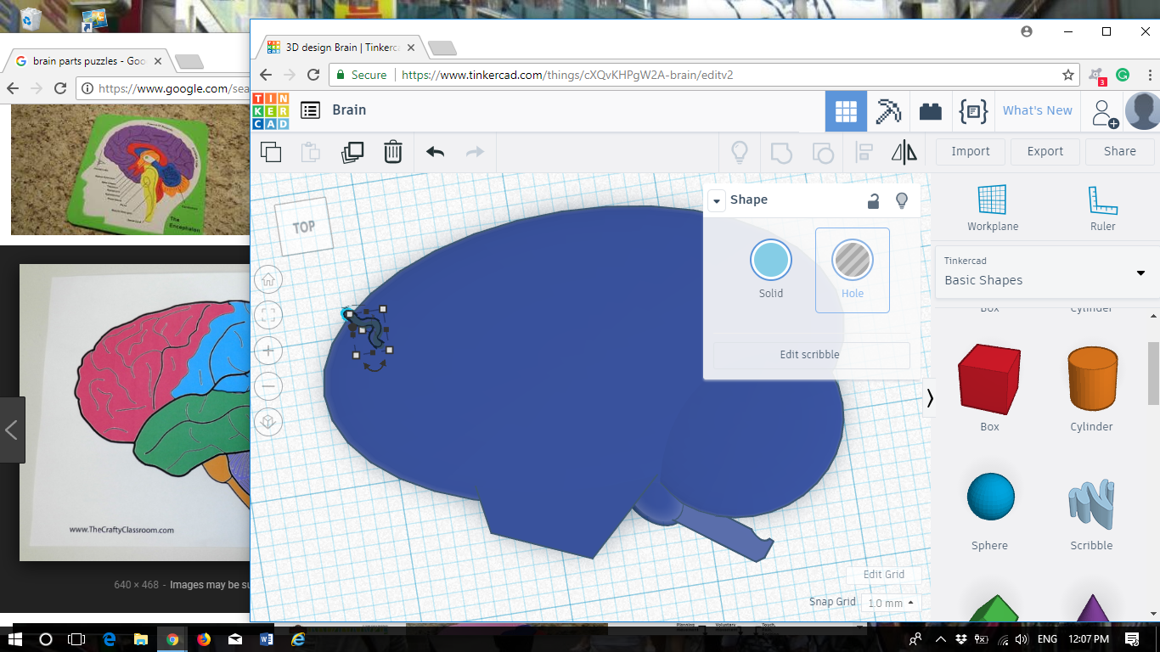Toggle the lock editing icon in Shape panel

coord(873,200)
